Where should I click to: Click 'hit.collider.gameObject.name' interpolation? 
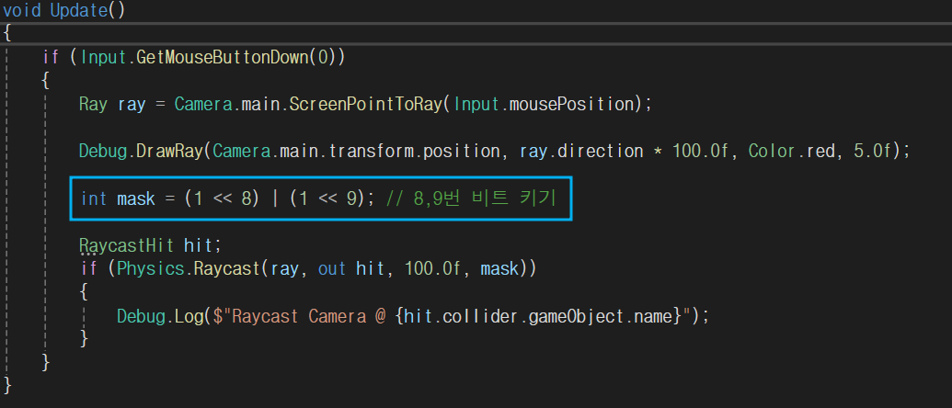[537, 316]
